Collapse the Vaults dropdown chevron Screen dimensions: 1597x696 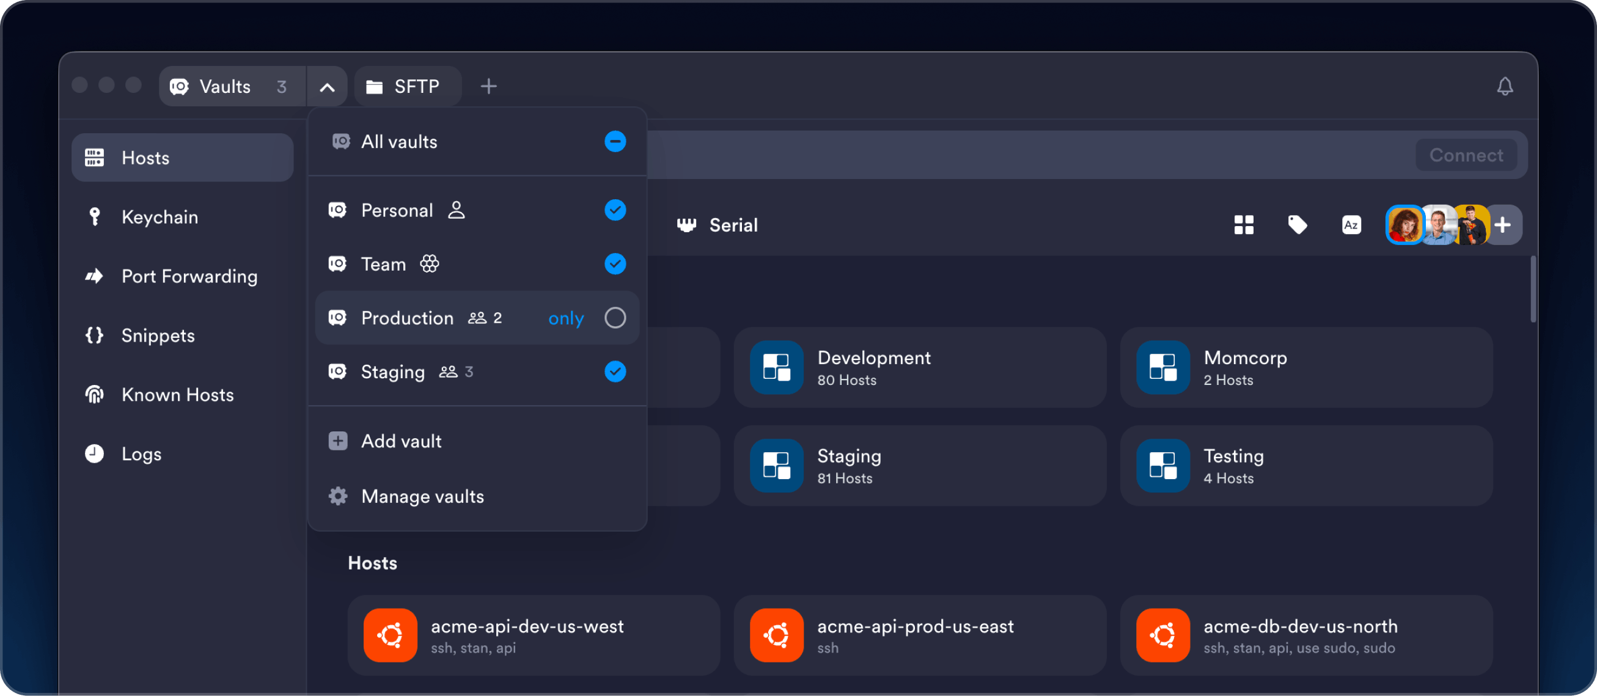pos(327,87)
